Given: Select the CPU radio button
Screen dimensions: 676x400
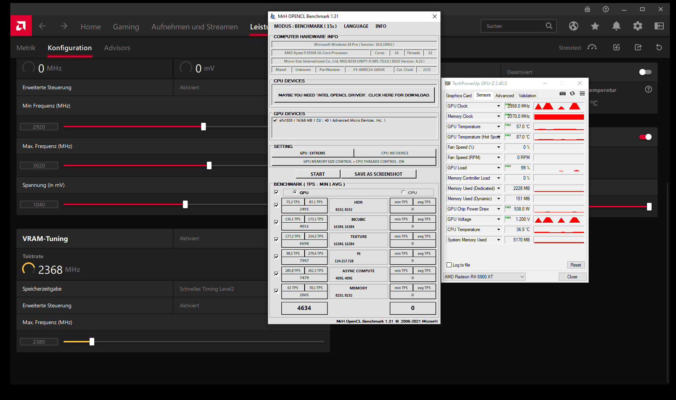Looking at the screenshot, I should click(403, 192).
